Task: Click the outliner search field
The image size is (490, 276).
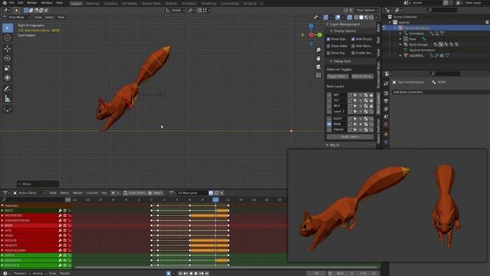Action: (442, 10)
